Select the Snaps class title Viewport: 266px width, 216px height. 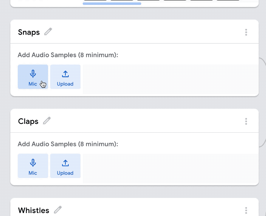coord(29,32)
